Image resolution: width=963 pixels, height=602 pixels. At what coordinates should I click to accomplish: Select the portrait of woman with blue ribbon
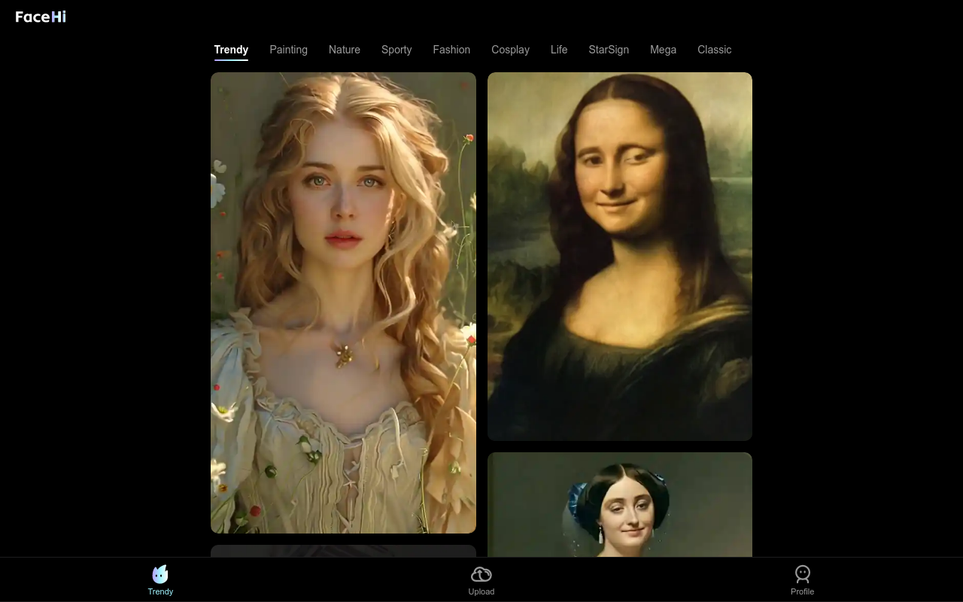(620, 505)
